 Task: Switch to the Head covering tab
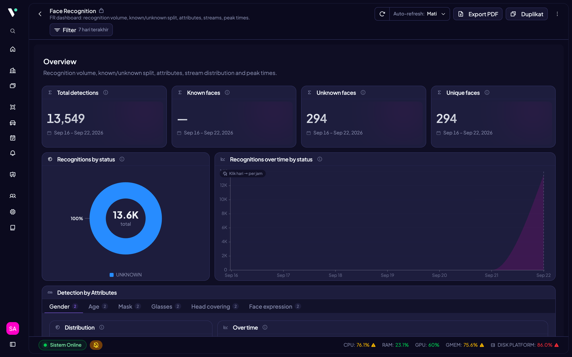coord(215,307)
